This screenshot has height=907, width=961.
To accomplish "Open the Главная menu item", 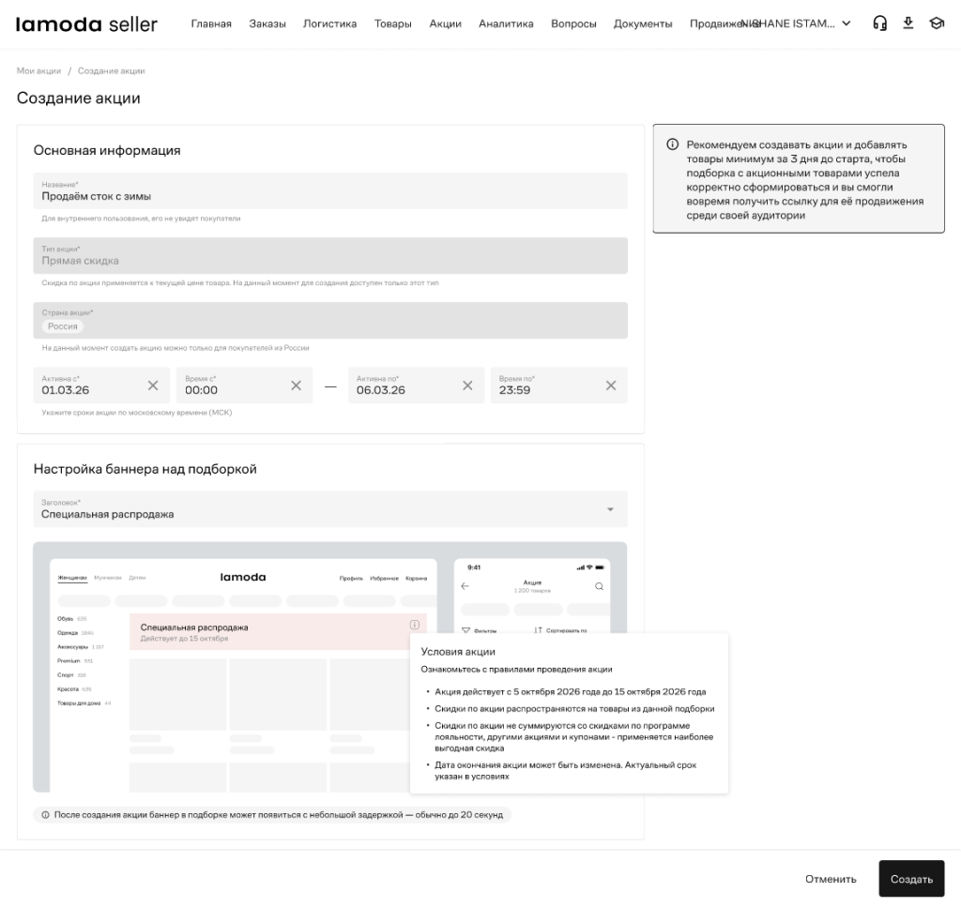I will pyautogui.click(x=211, y=23).
